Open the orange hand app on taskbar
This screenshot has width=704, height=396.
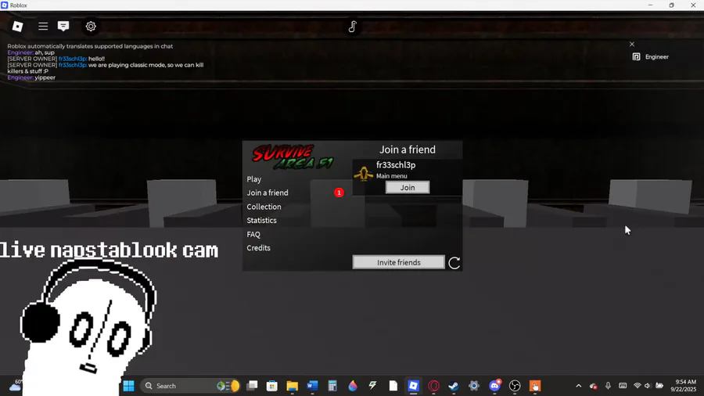point(535,386)
